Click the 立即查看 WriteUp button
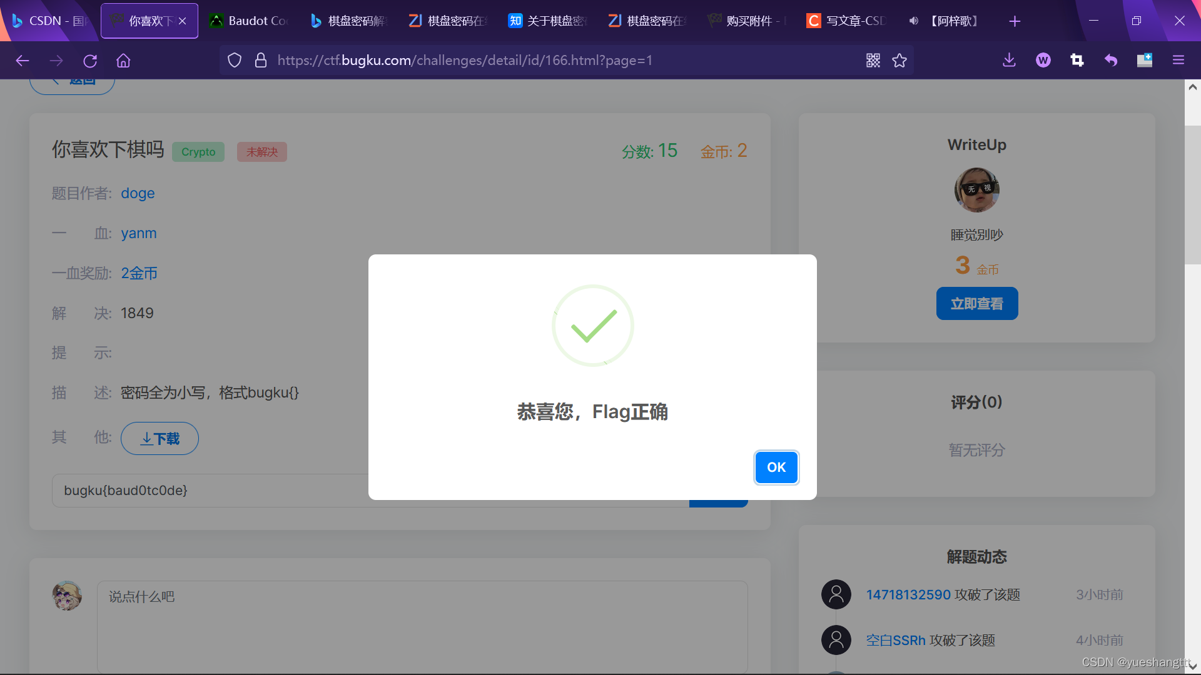Screen dimensions: 1201x675 point(976,304)
